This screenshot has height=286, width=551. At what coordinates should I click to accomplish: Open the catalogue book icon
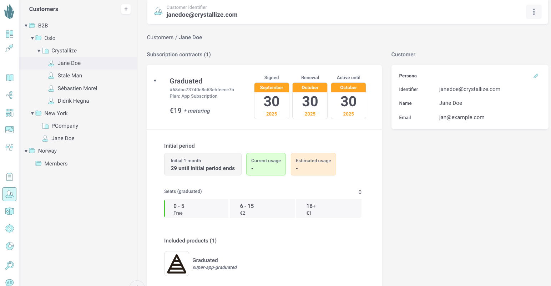(x=10, y=78)
